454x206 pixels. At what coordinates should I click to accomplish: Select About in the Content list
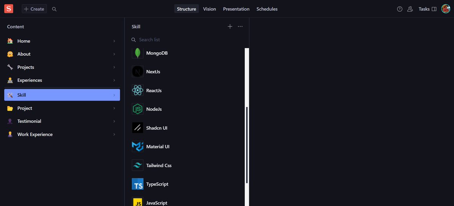click(x=62, y=54)
